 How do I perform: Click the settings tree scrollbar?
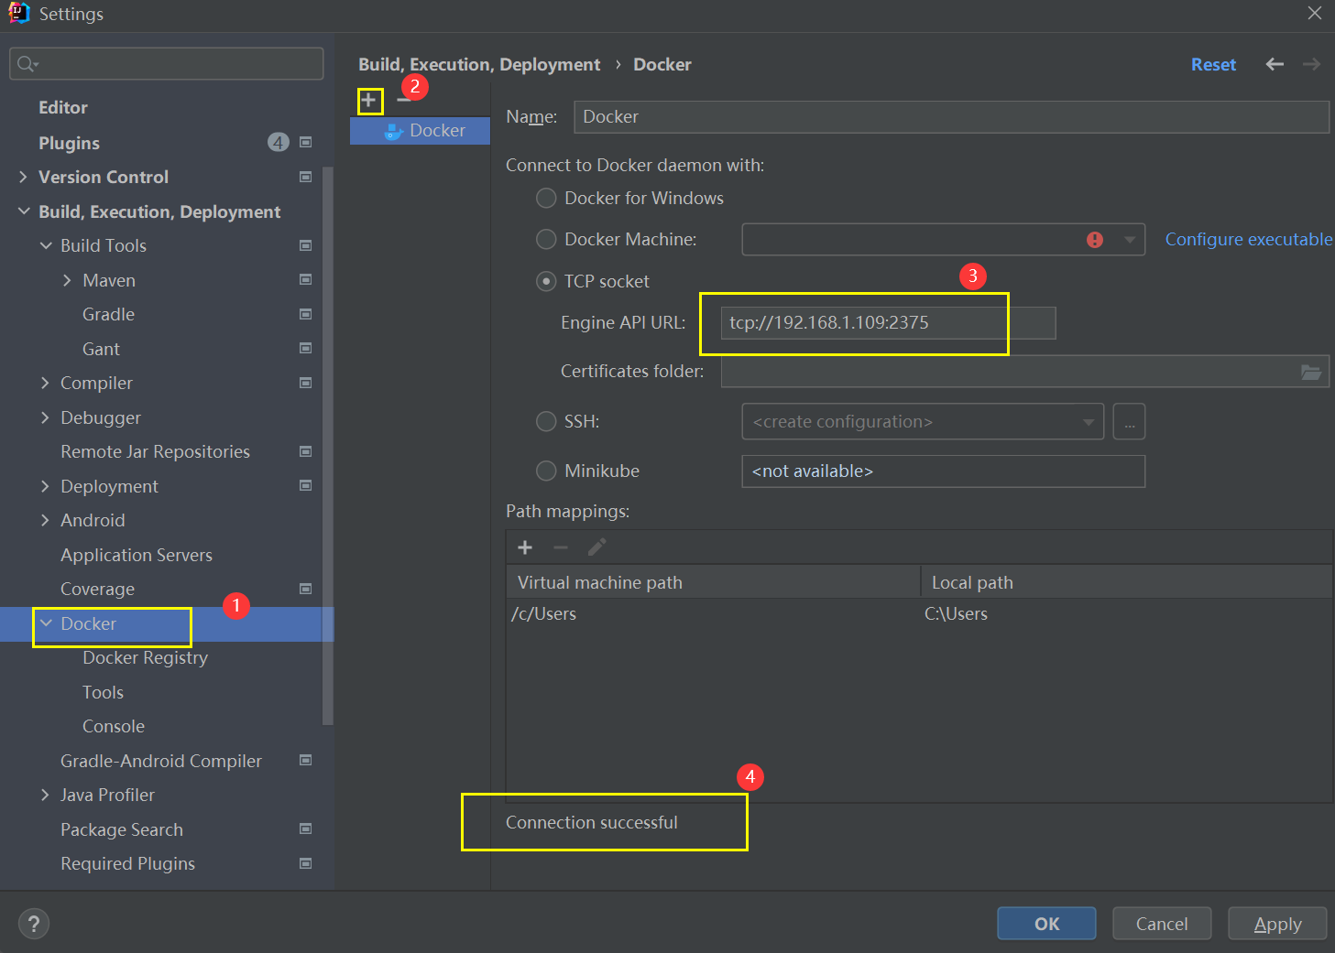tap(328, 445)
